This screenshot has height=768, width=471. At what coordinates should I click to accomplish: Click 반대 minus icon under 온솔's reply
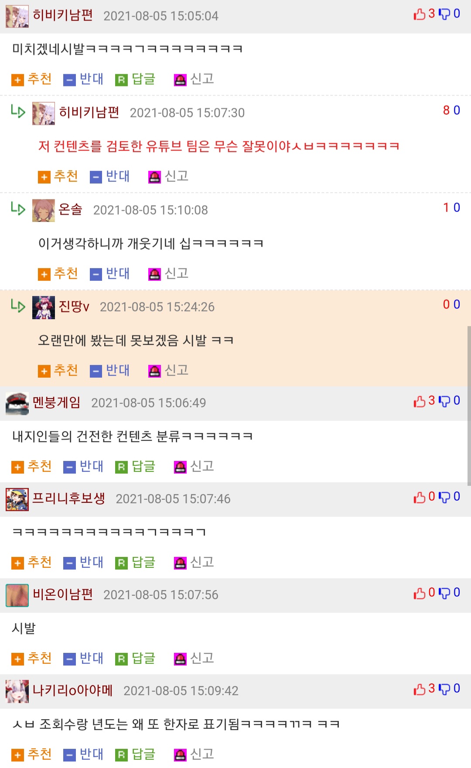(x=96, y=274)
